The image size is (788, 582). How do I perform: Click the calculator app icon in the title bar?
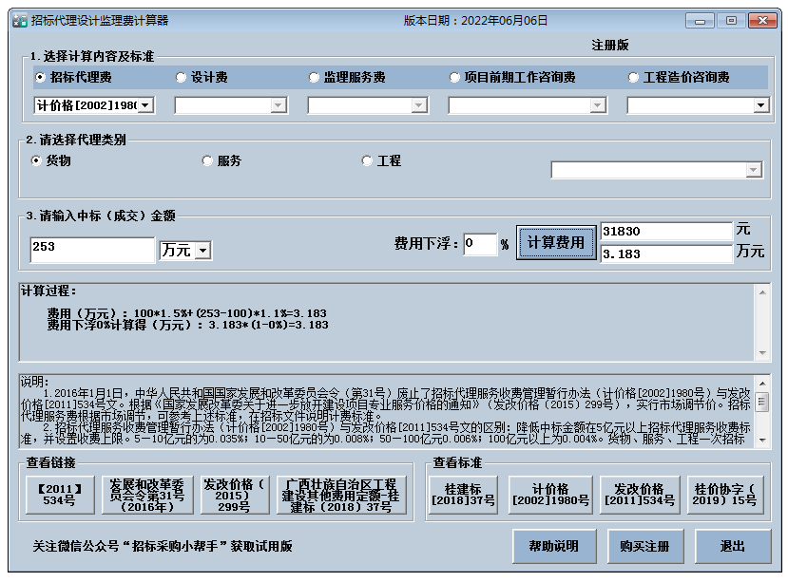click(18, 17)
